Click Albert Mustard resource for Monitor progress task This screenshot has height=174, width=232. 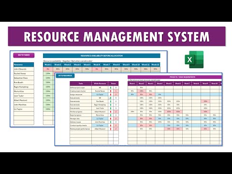pos(100,112)
